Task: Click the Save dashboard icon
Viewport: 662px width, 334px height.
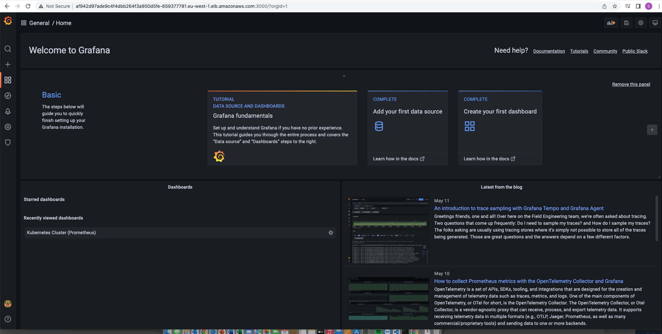Action: (626, 23)
